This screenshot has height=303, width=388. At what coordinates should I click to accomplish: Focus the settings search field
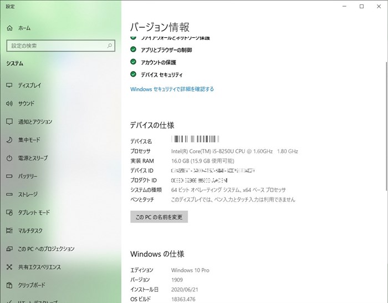[x=60, y=46]
